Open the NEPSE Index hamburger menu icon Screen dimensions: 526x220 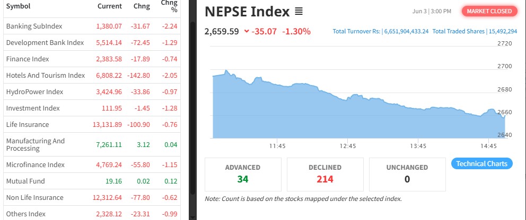coord(299,11)
